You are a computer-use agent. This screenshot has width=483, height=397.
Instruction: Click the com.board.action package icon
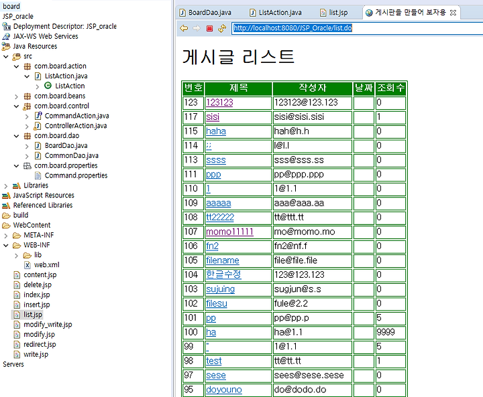pos(28,66)
